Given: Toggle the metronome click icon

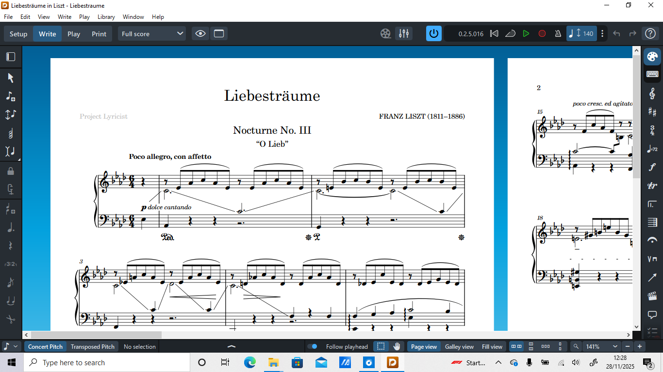Looking at the screenshot, I should tap(558, 33).
